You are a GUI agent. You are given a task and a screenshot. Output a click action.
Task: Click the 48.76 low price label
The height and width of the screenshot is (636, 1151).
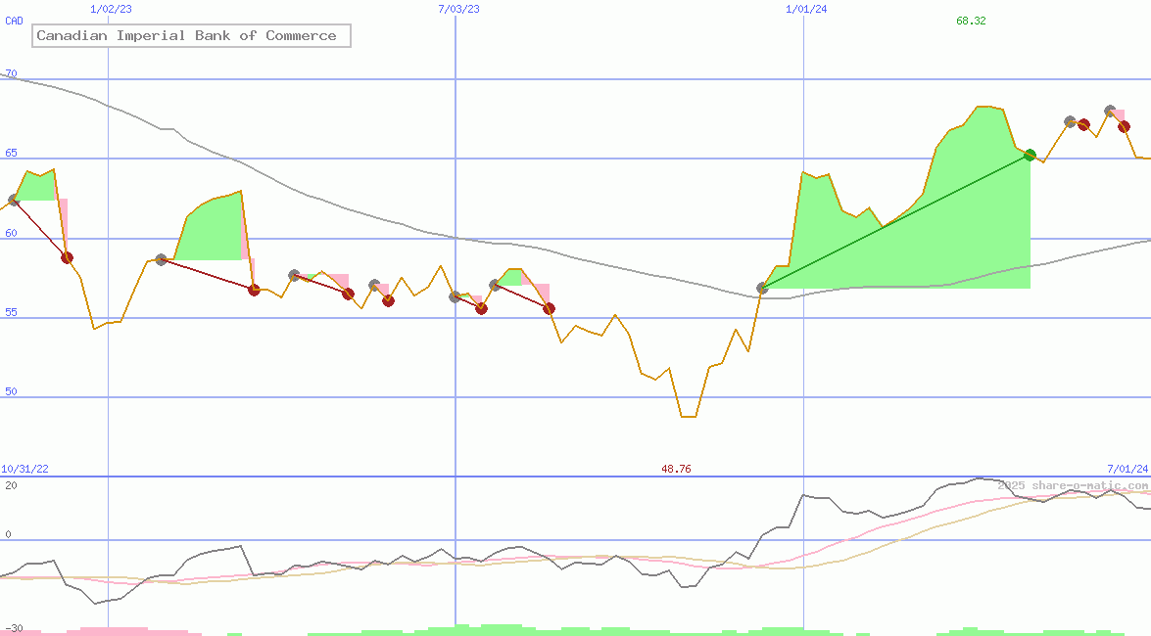click(676, 470)
